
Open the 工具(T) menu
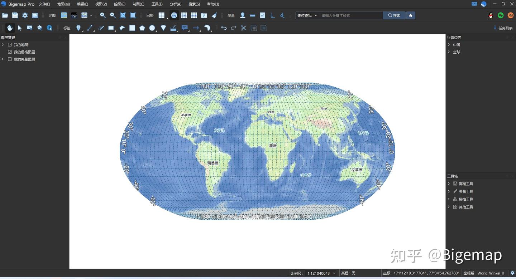[x=157, y=4]
